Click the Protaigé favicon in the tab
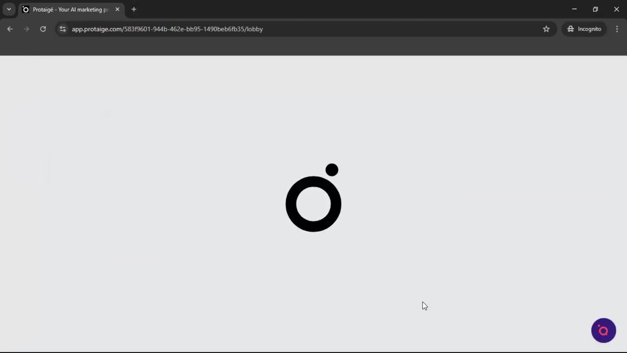This screenshot has width=627, height=353. point(25,9)
